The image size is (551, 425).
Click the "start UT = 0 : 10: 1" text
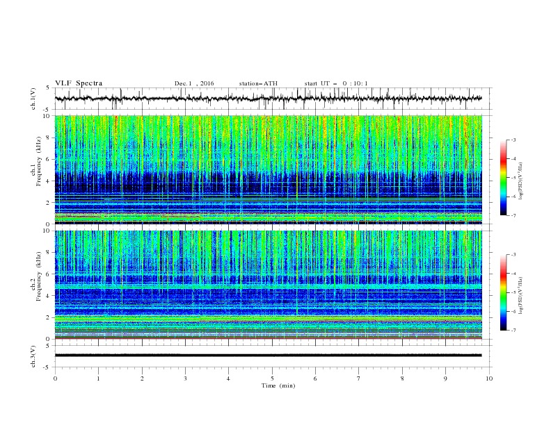336,83
